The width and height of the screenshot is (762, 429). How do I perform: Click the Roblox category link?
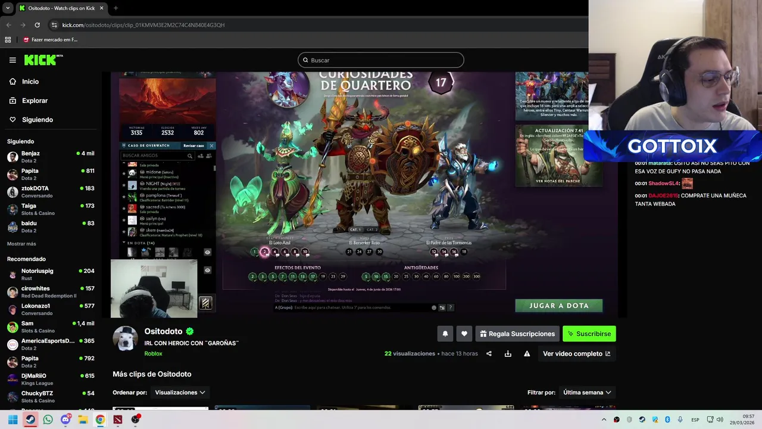coord(153,353)
